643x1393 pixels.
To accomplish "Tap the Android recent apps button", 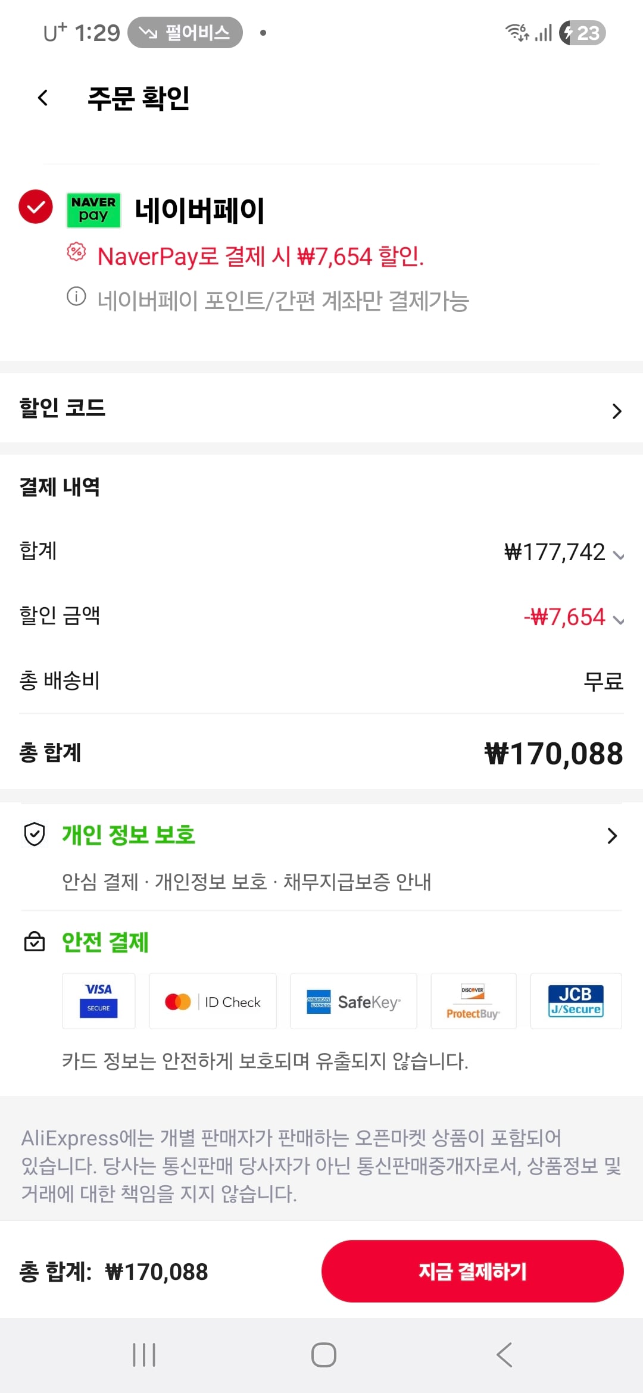I will click(144, 1355).
